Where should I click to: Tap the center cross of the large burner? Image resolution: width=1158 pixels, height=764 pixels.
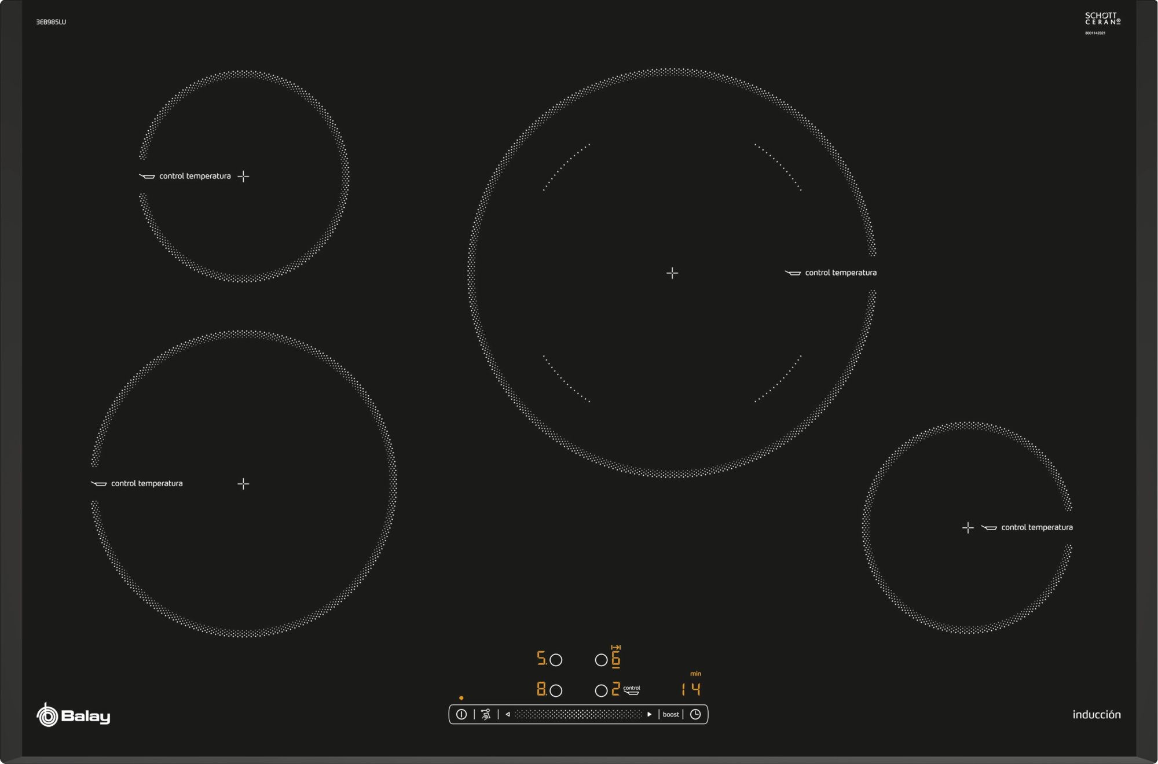point(672,273)
